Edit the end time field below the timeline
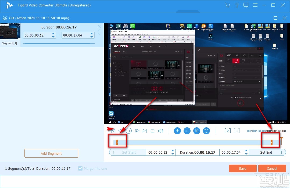This screenshot has width=290, height=188. [x=232, y=152]
